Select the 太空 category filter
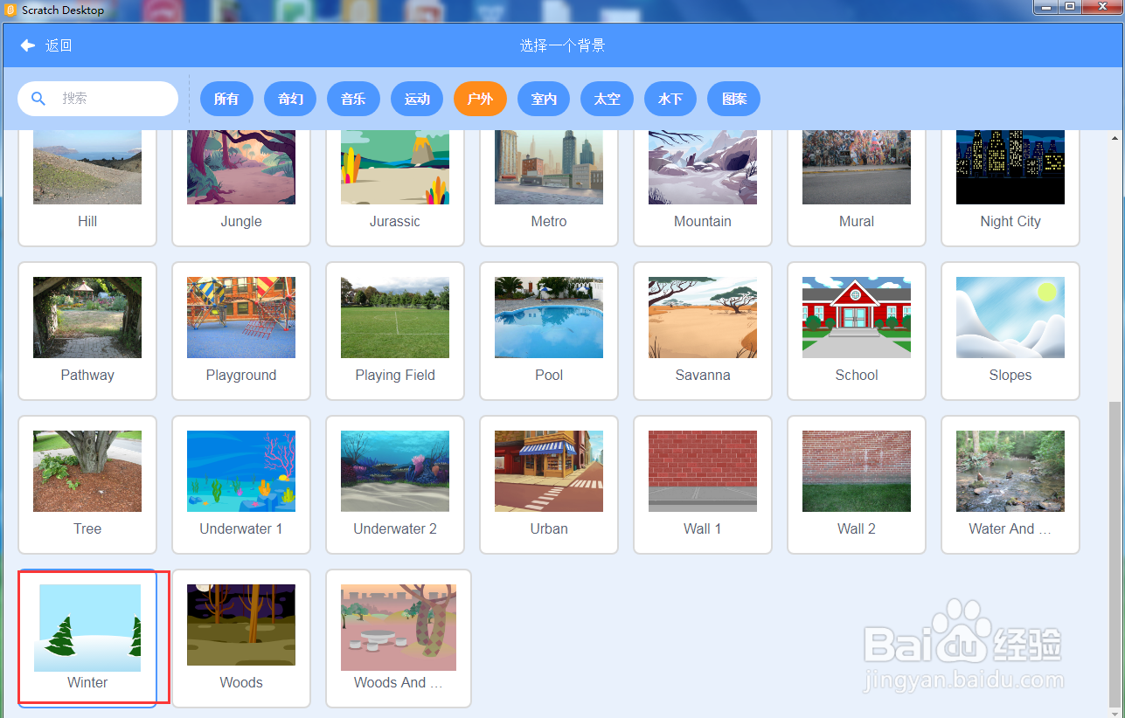Screen dimensions: 1125x718 [607, 99]
